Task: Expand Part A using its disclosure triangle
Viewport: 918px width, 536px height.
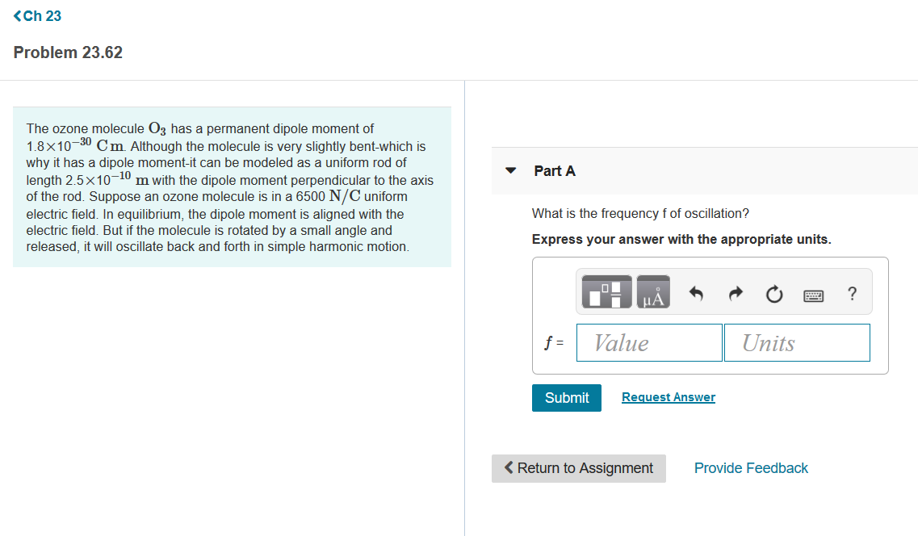Action: click(510, 170)
